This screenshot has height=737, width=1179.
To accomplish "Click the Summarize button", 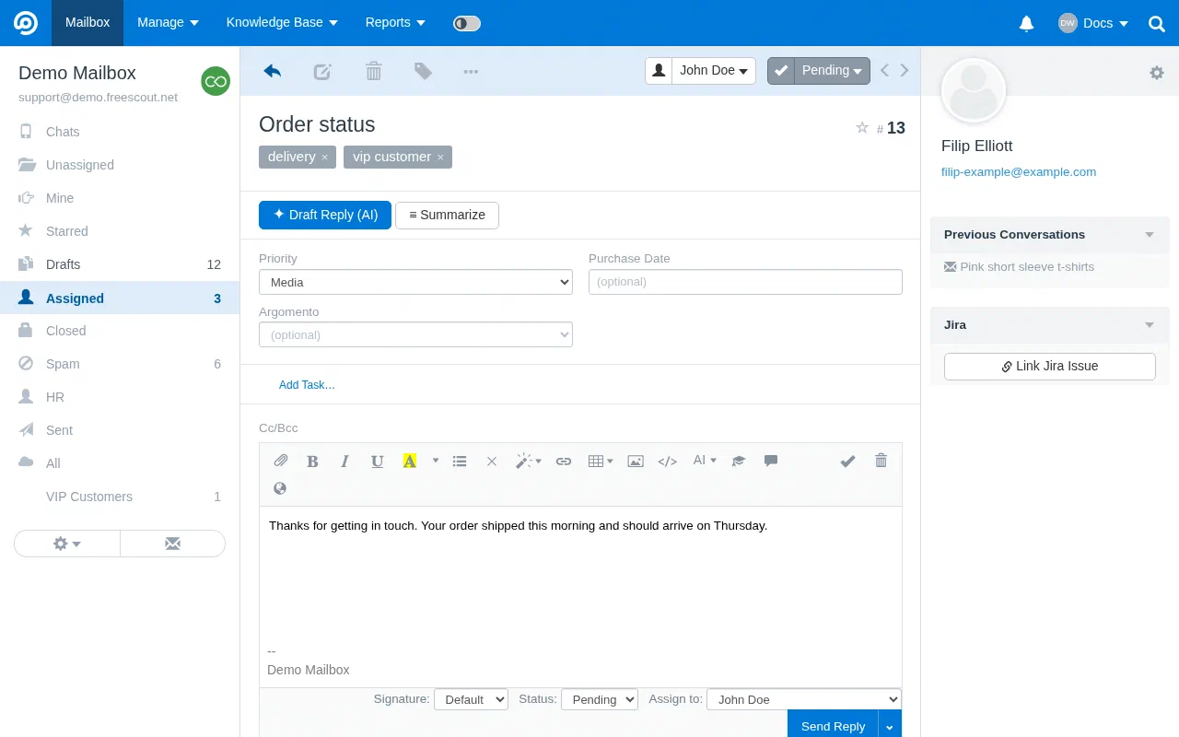I will pos(447,215).
